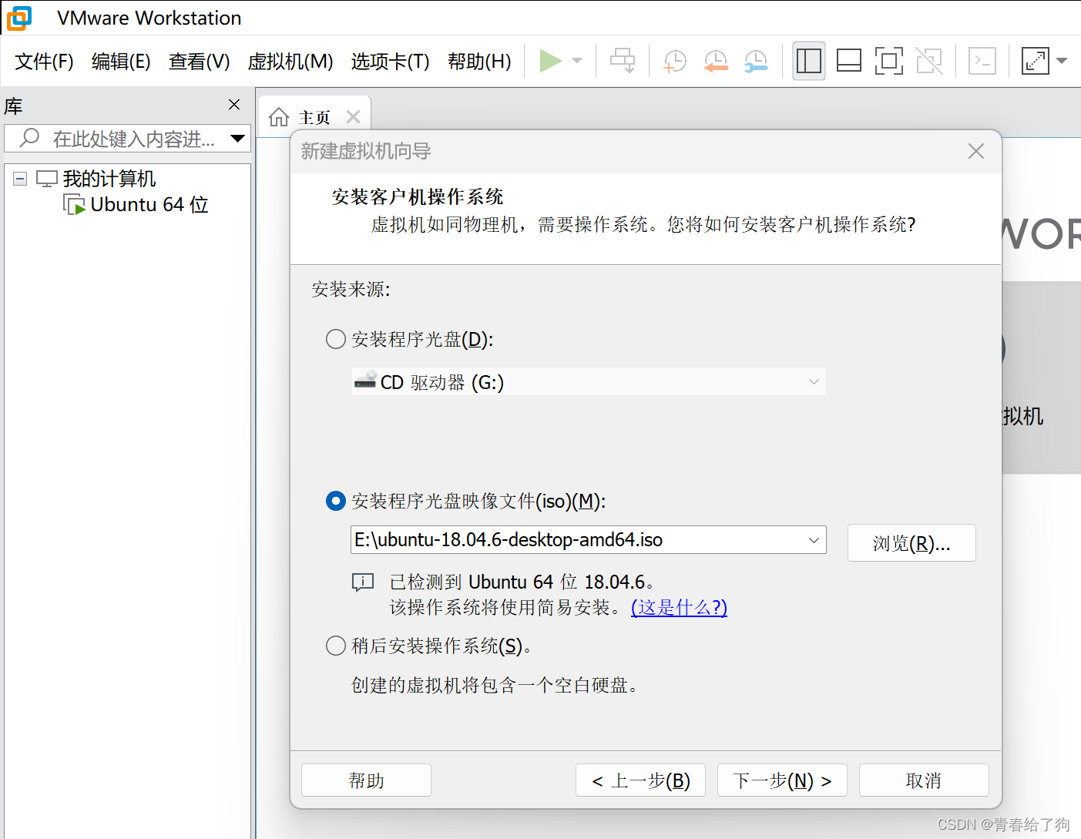Image resolution: width=1081 pixels, height=839 pixels.
Task: Open the power options dropdown arrow
Action: tap(577, 61)
